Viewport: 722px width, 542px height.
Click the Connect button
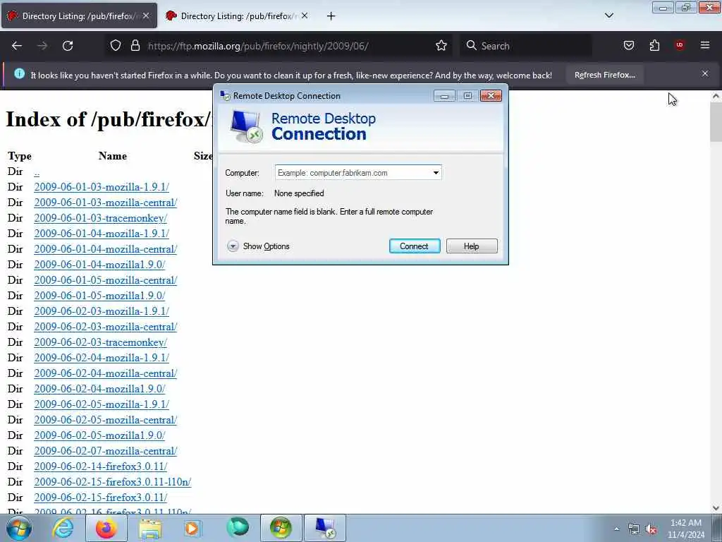point(415,246)
